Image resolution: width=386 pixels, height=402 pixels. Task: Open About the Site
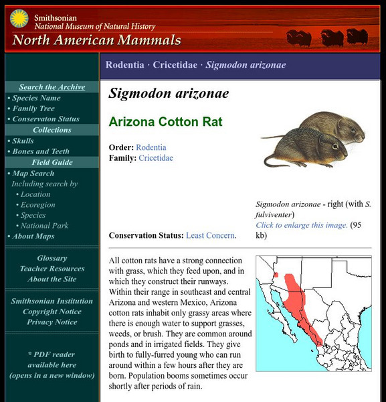(x=52, y=279)
